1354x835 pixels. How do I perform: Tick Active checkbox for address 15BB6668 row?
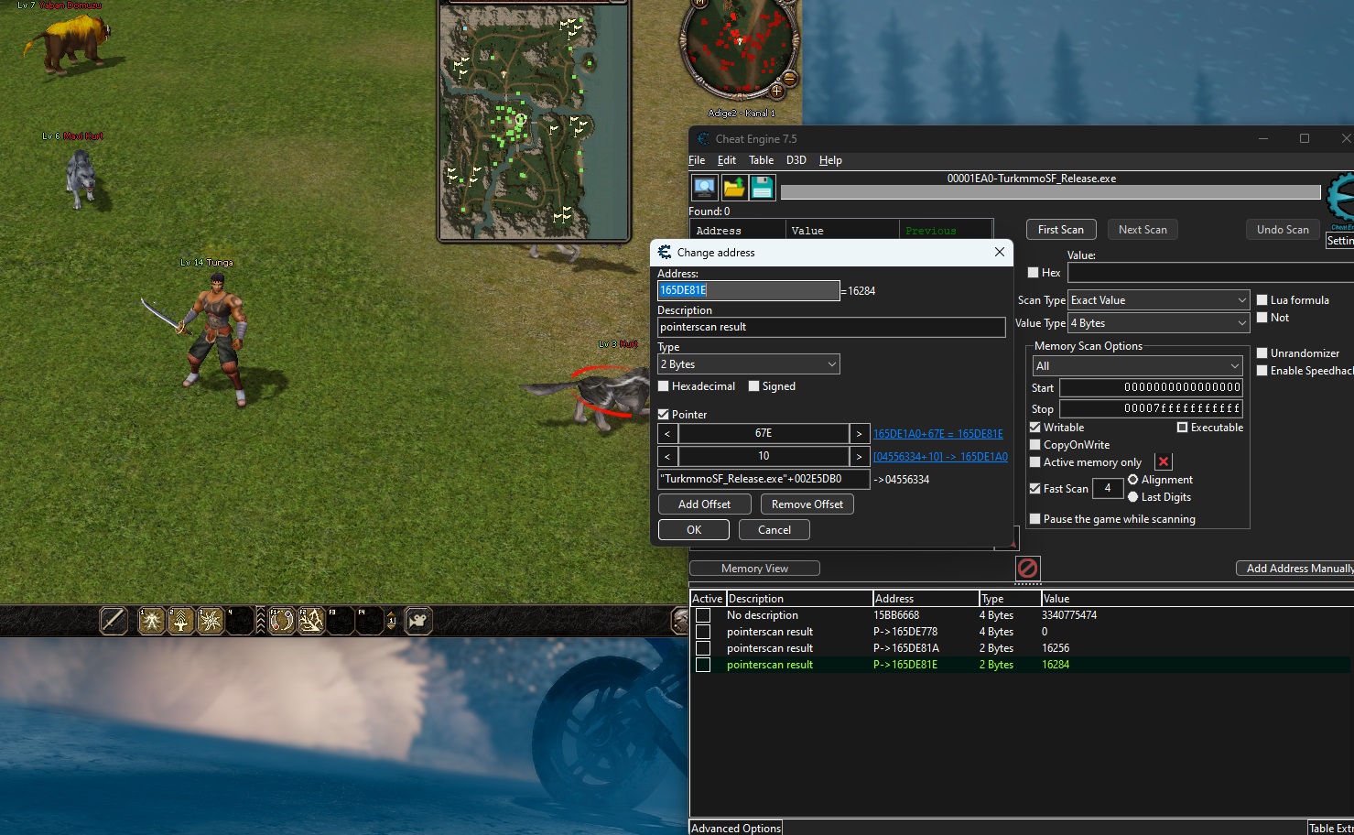703,615
